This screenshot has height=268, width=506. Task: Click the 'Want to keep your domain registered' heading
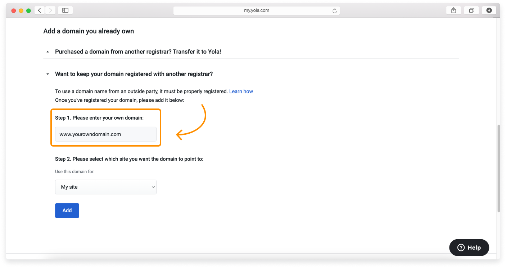tap(134, 74)
